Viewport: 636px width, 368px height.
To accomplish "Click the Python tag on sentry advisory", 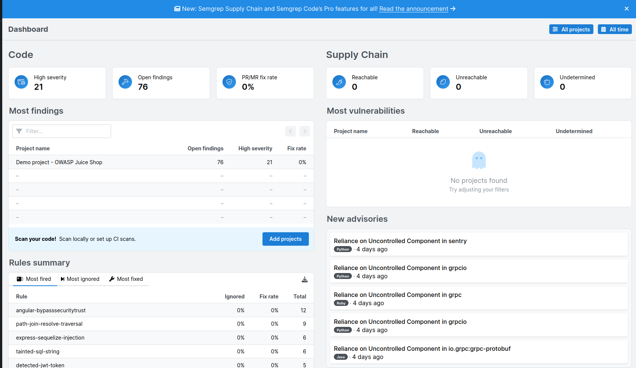I will click(x=343, y=249).
